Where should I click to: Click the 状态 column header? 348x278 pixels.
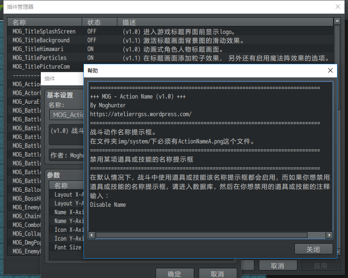[x=99, y=22]
